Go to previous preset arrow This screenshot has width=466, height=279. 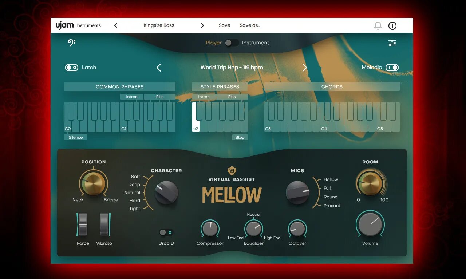coord(116,25)
